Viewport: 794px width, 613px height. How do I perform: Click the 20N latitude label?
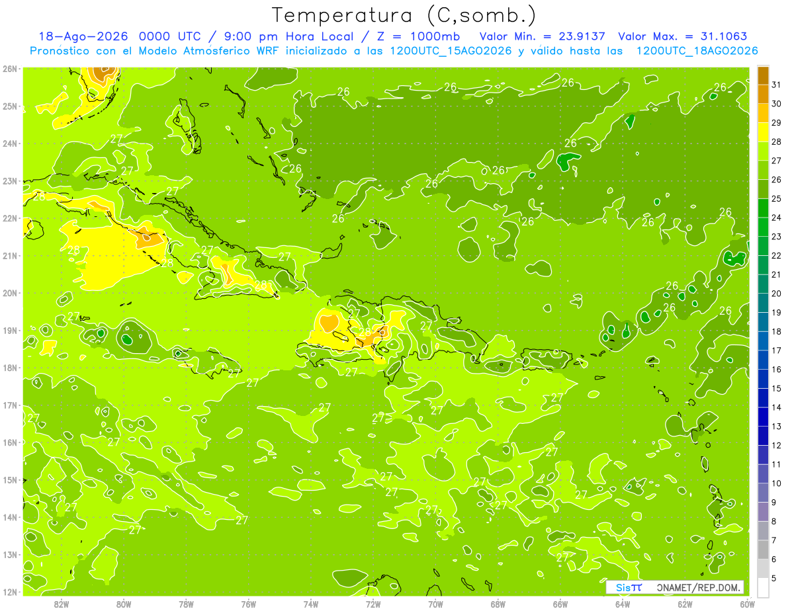(10, 293)
